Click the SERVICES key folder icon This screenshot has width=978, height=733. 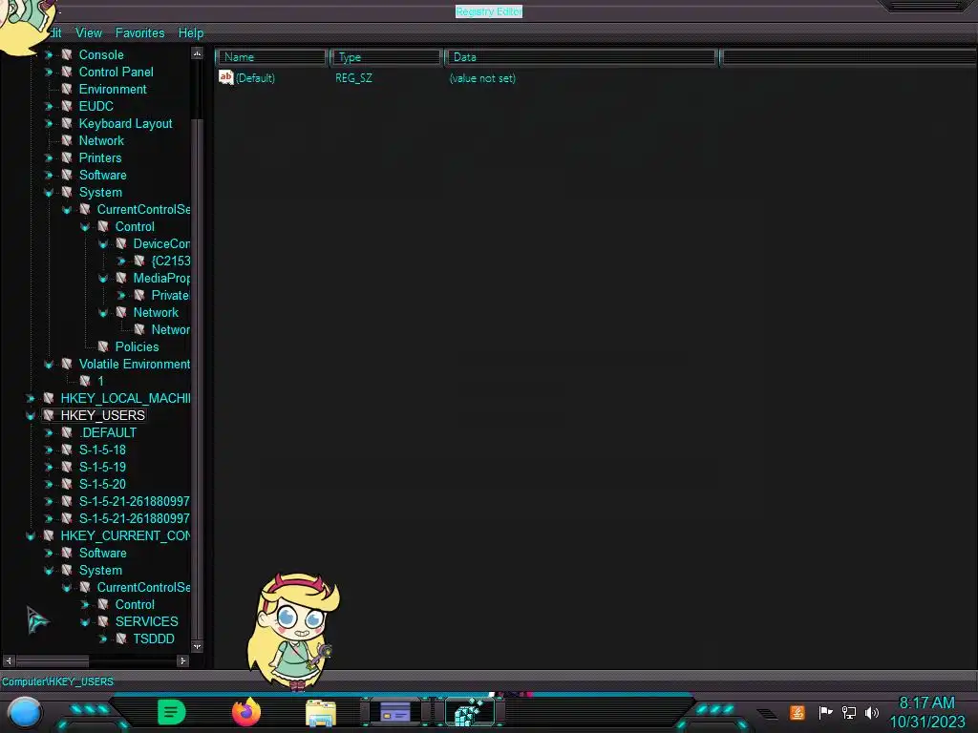[103, 621]
